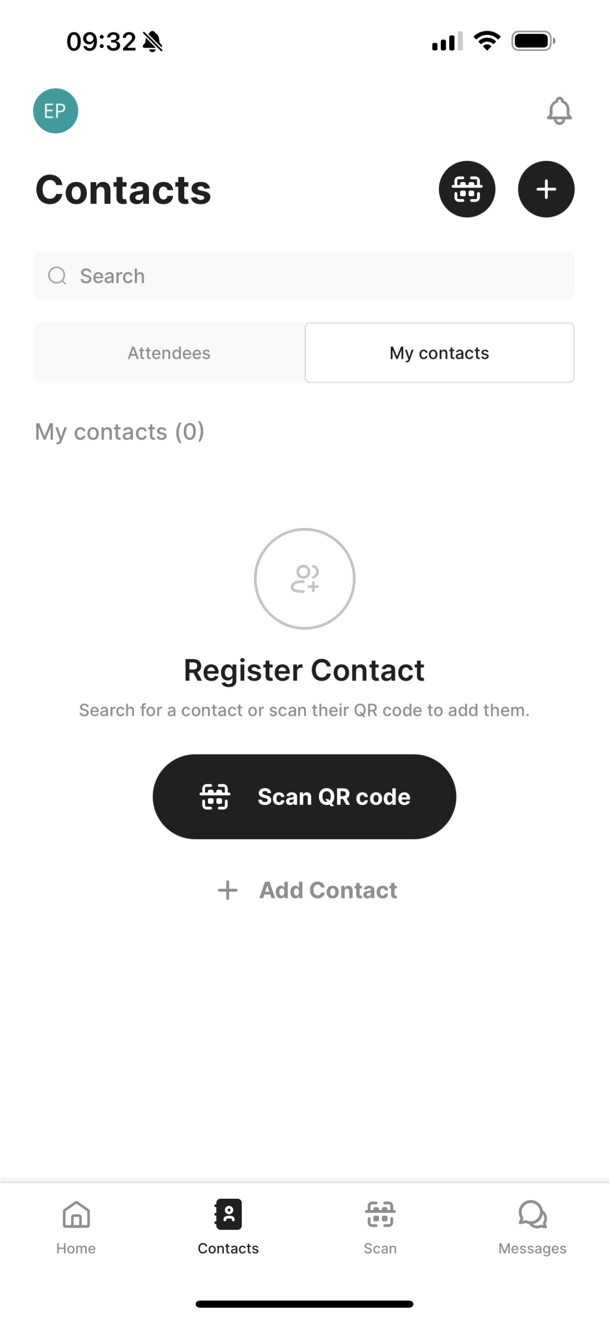
Task: Open Contacts in bottom navigation
Action: pos(228,1227)
